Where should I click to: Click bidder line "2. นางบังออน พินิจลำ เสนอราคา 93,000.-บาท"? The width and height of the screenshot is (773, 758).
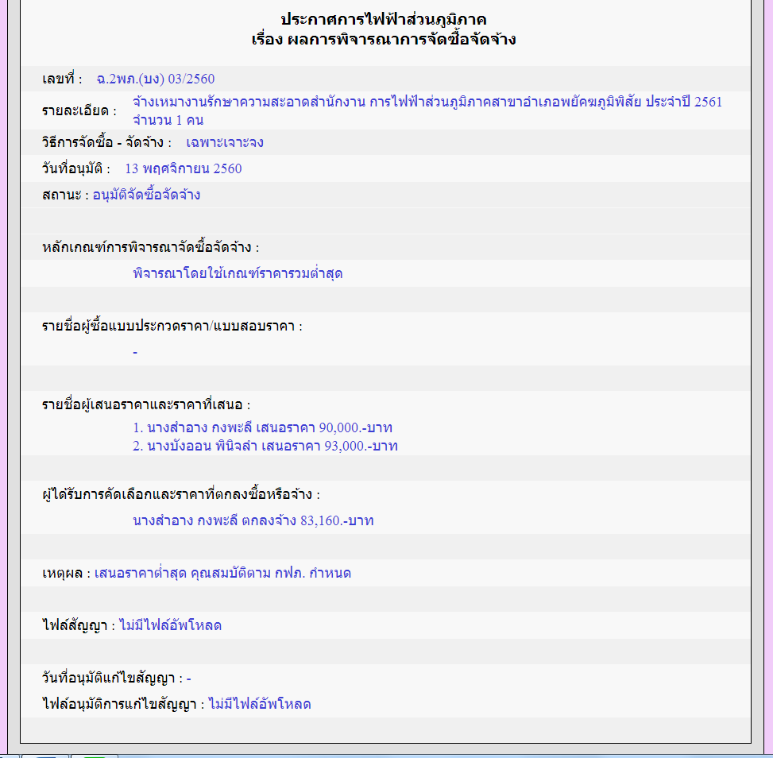pos(265,446)
